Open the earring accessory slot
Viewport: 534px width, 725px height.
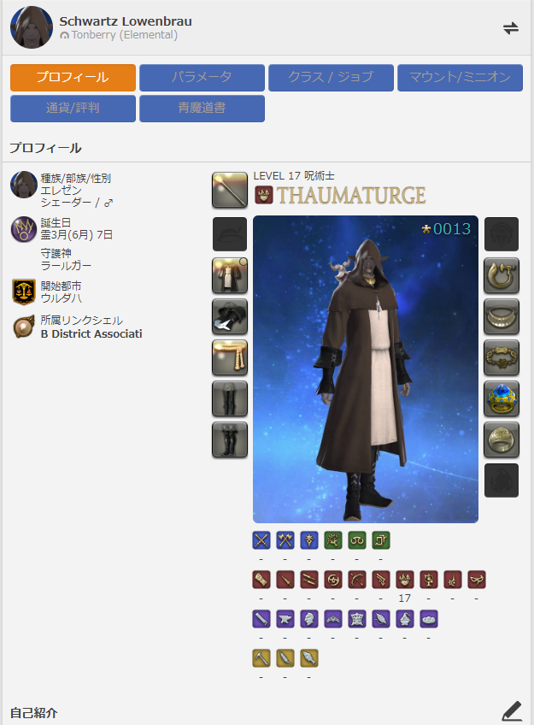(502, 275)
